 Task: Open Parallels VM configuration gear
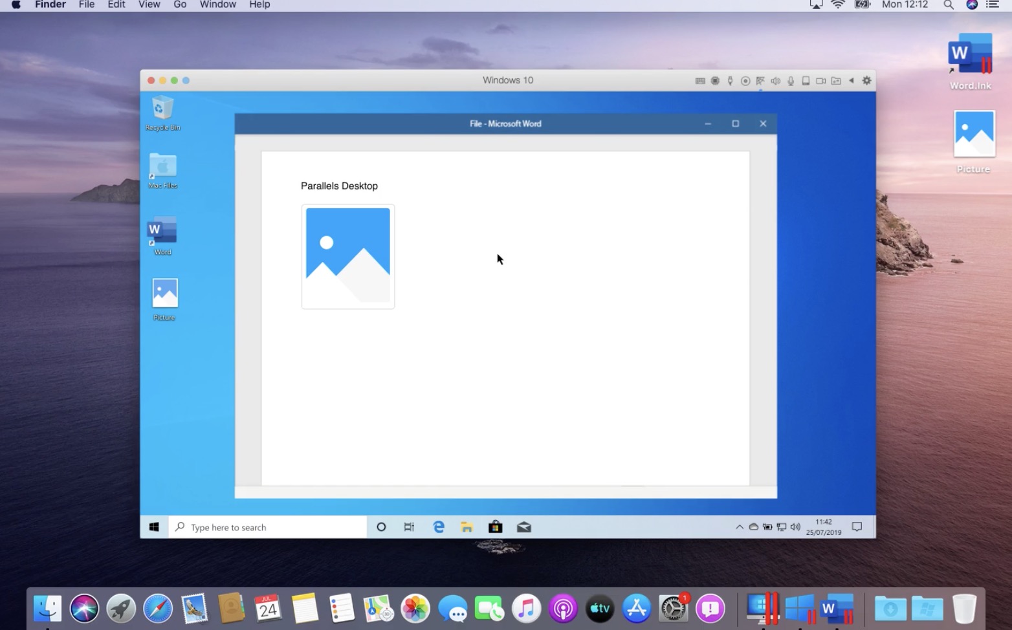(867, 81)
